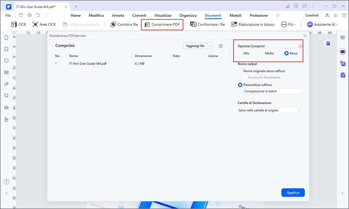Open the checklist tool in the right sidebar
Screen dimensions: 349x209
[343, 75]
